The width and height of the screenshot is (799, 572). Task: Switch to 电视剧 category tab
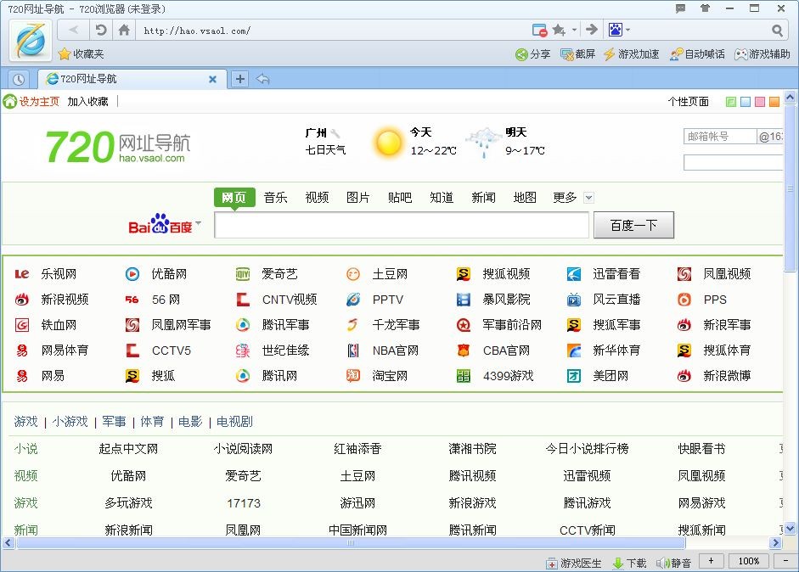(234, 422)
